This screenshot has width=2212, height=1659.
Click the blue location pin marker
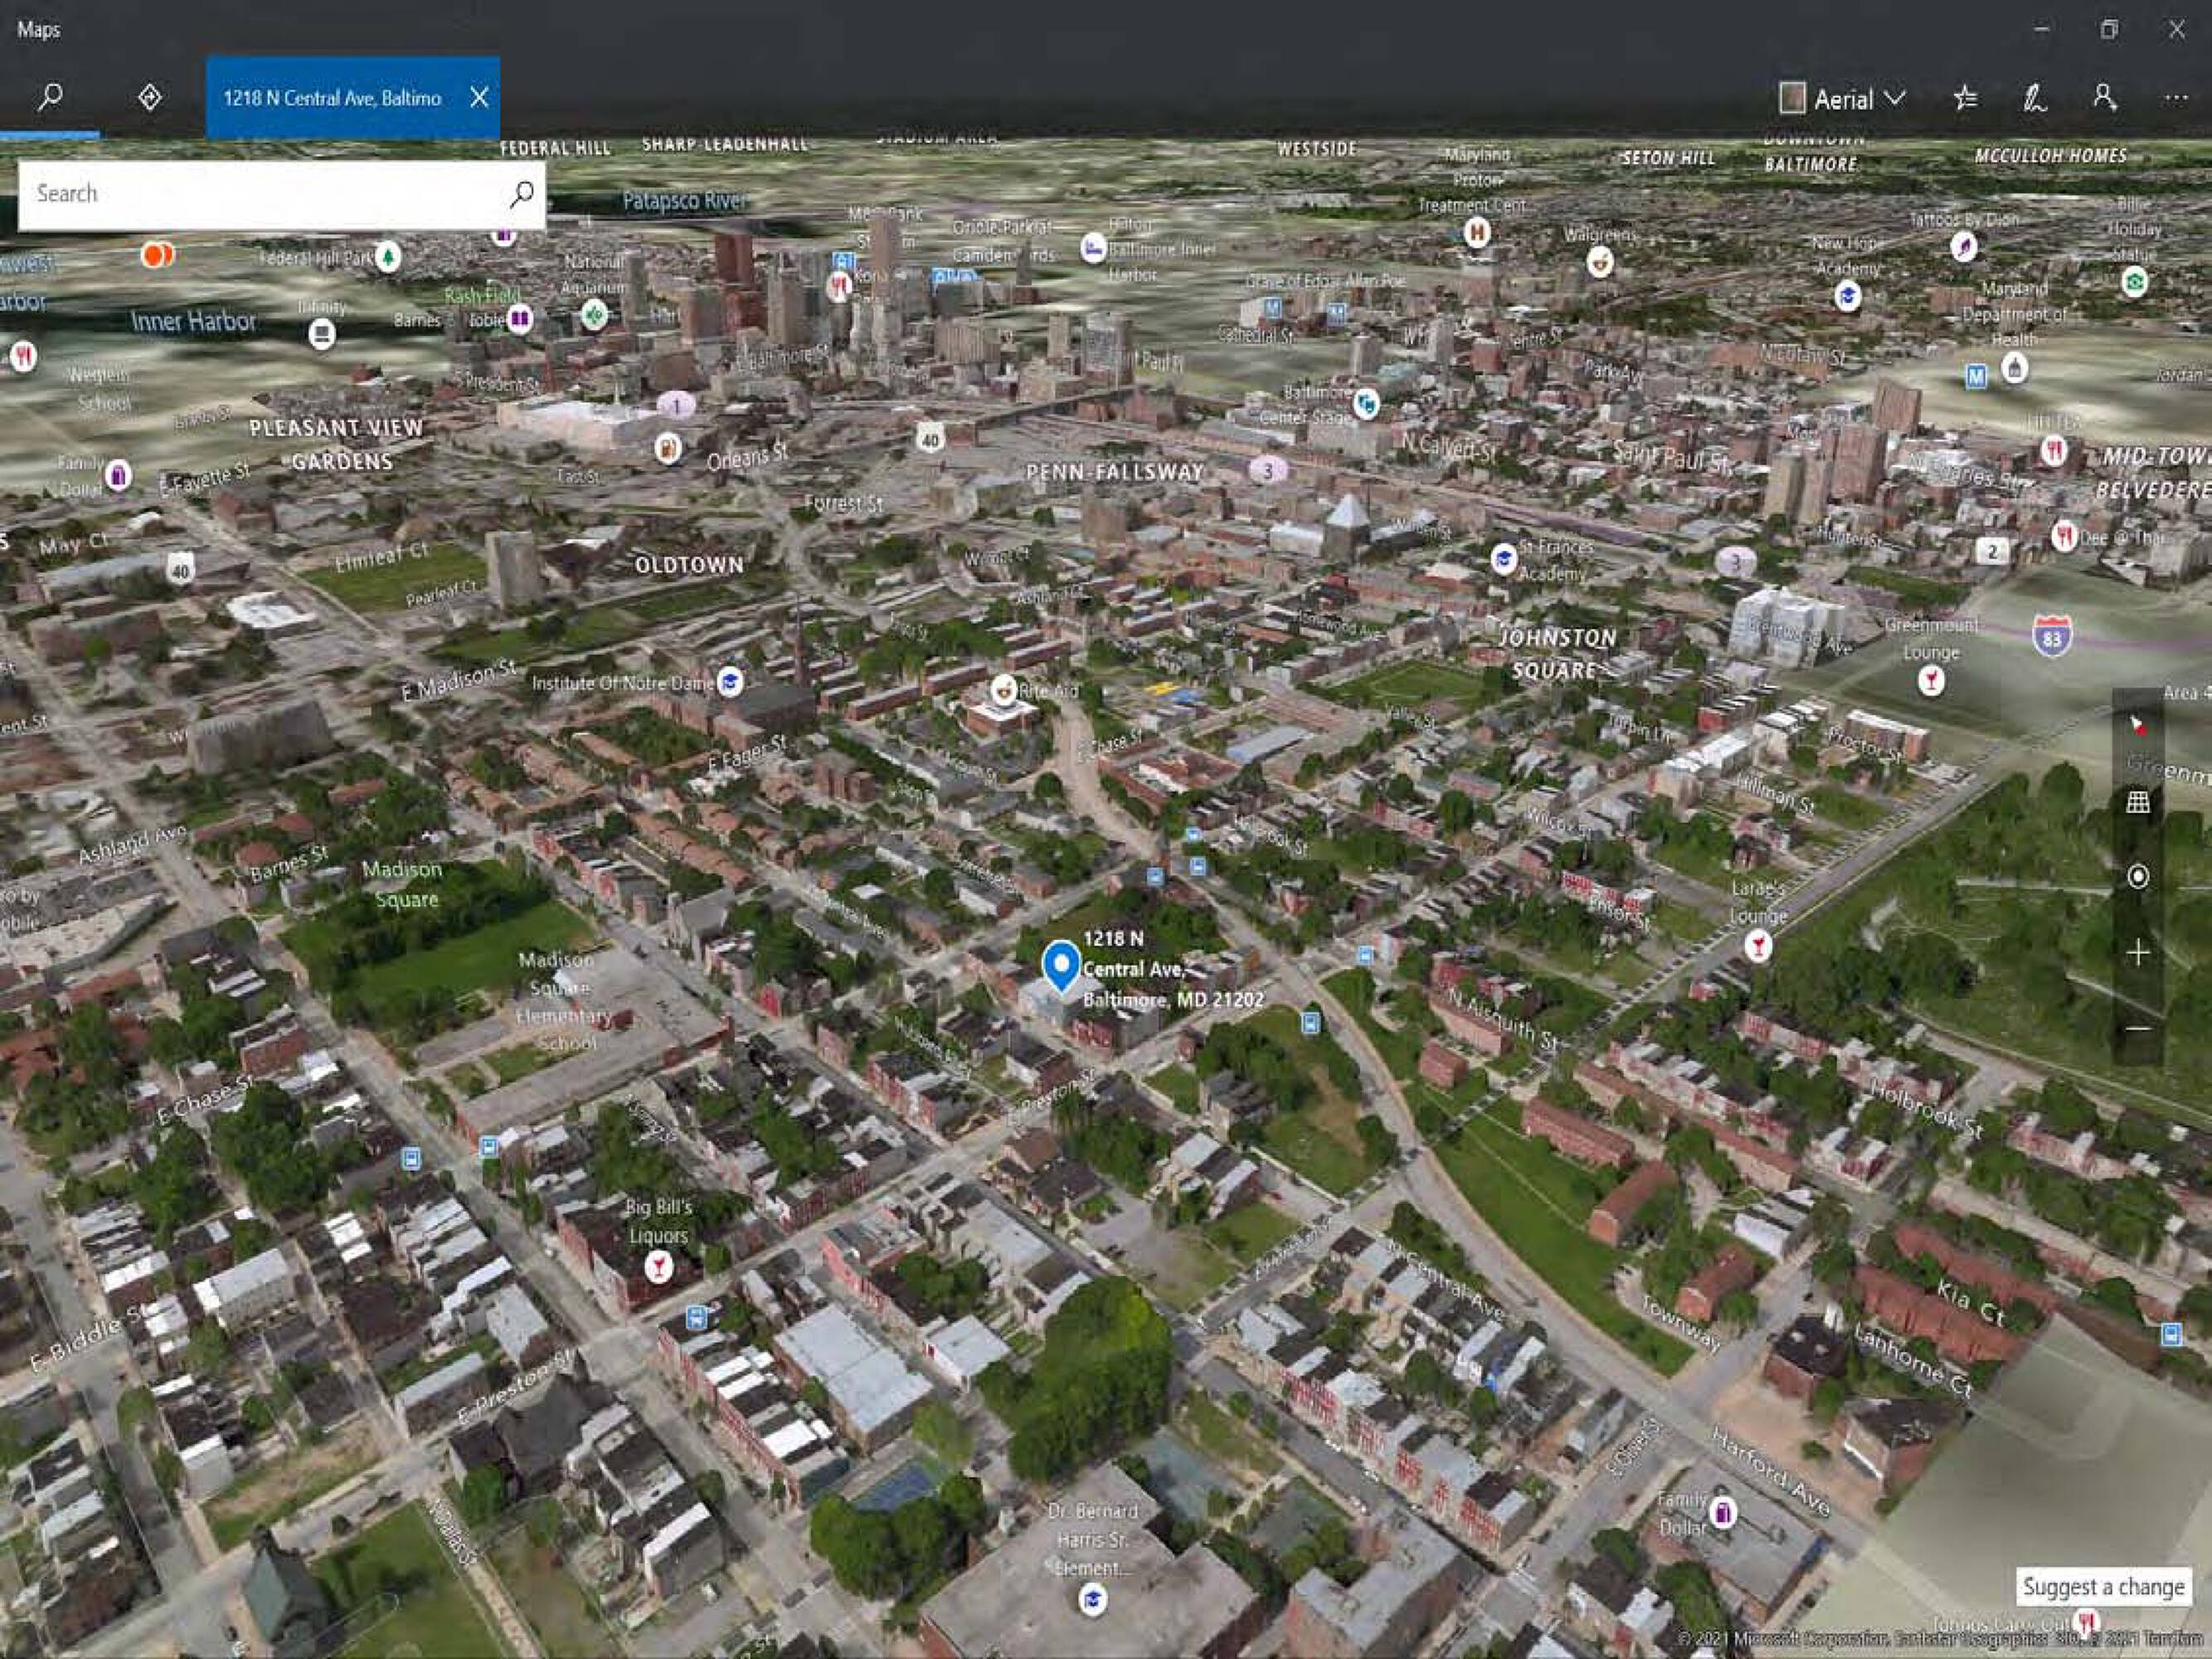(1060, 964)
